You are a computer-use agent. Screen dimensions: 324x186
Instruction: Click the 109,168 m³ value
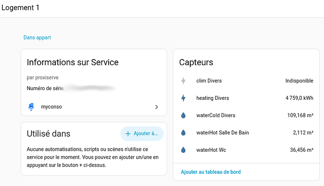coord(300,115)
